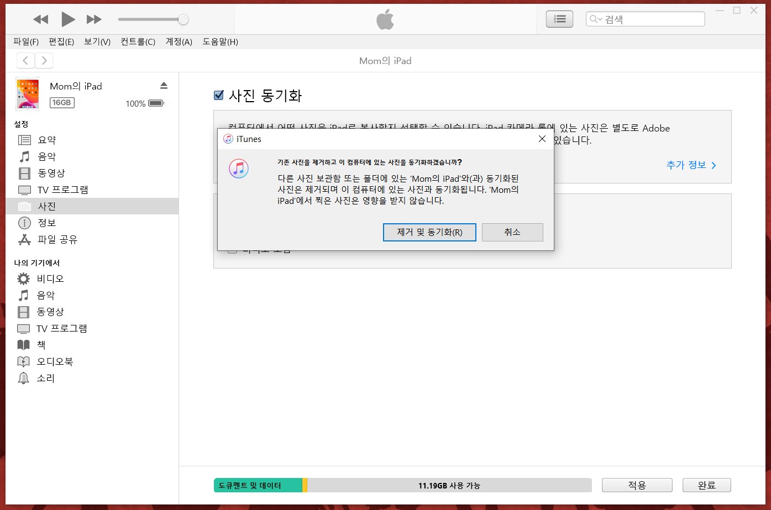Click the Mom의 iPad title text
The image size is (771, 510).
[385, 61]
